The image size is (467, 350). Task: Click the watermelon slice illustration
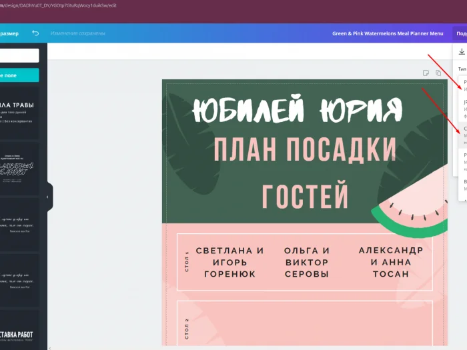pos(411,207)
